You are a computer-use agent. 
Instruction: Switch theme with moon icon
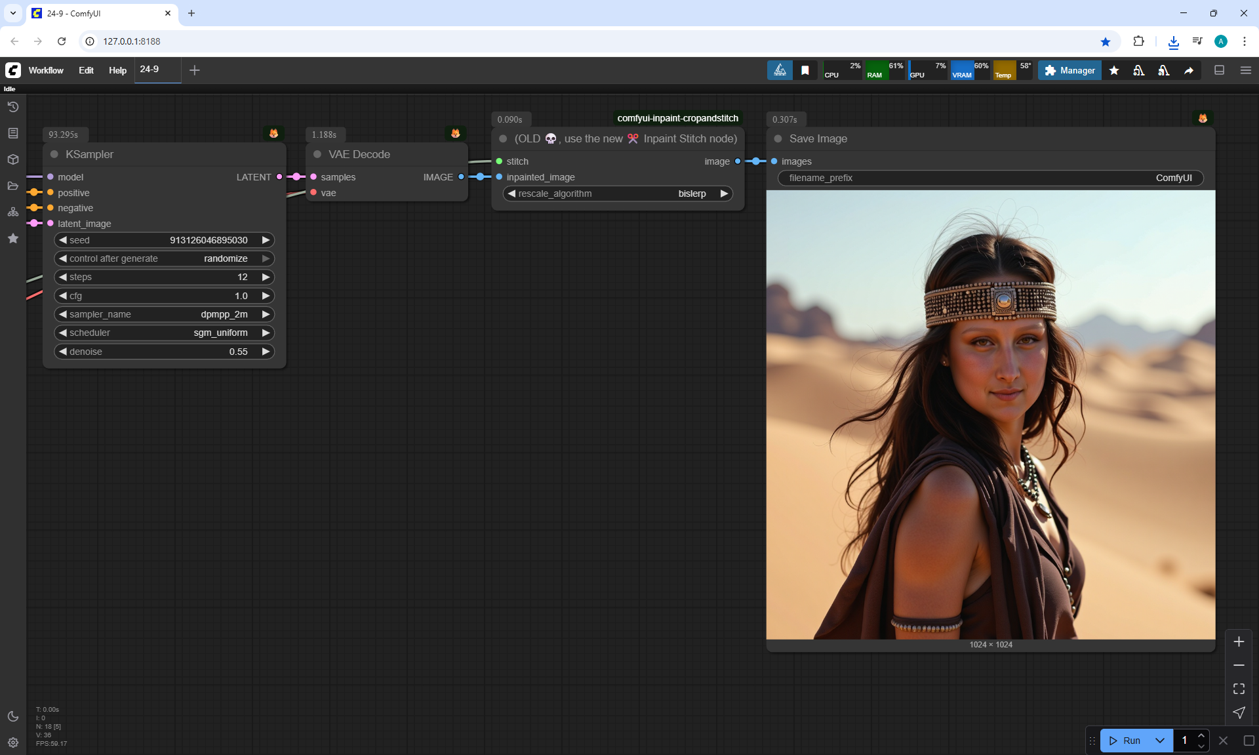(13, 716)
